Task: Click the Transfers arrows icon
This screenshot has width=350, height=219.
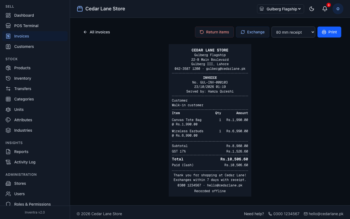Action: (x=8, y=89)
